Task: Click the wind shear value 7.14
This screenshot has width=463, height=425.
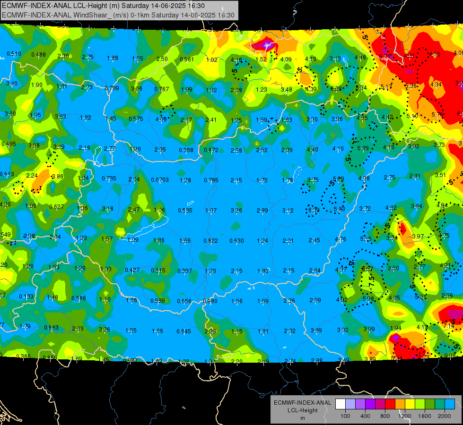Action: (x=449, y=326)
